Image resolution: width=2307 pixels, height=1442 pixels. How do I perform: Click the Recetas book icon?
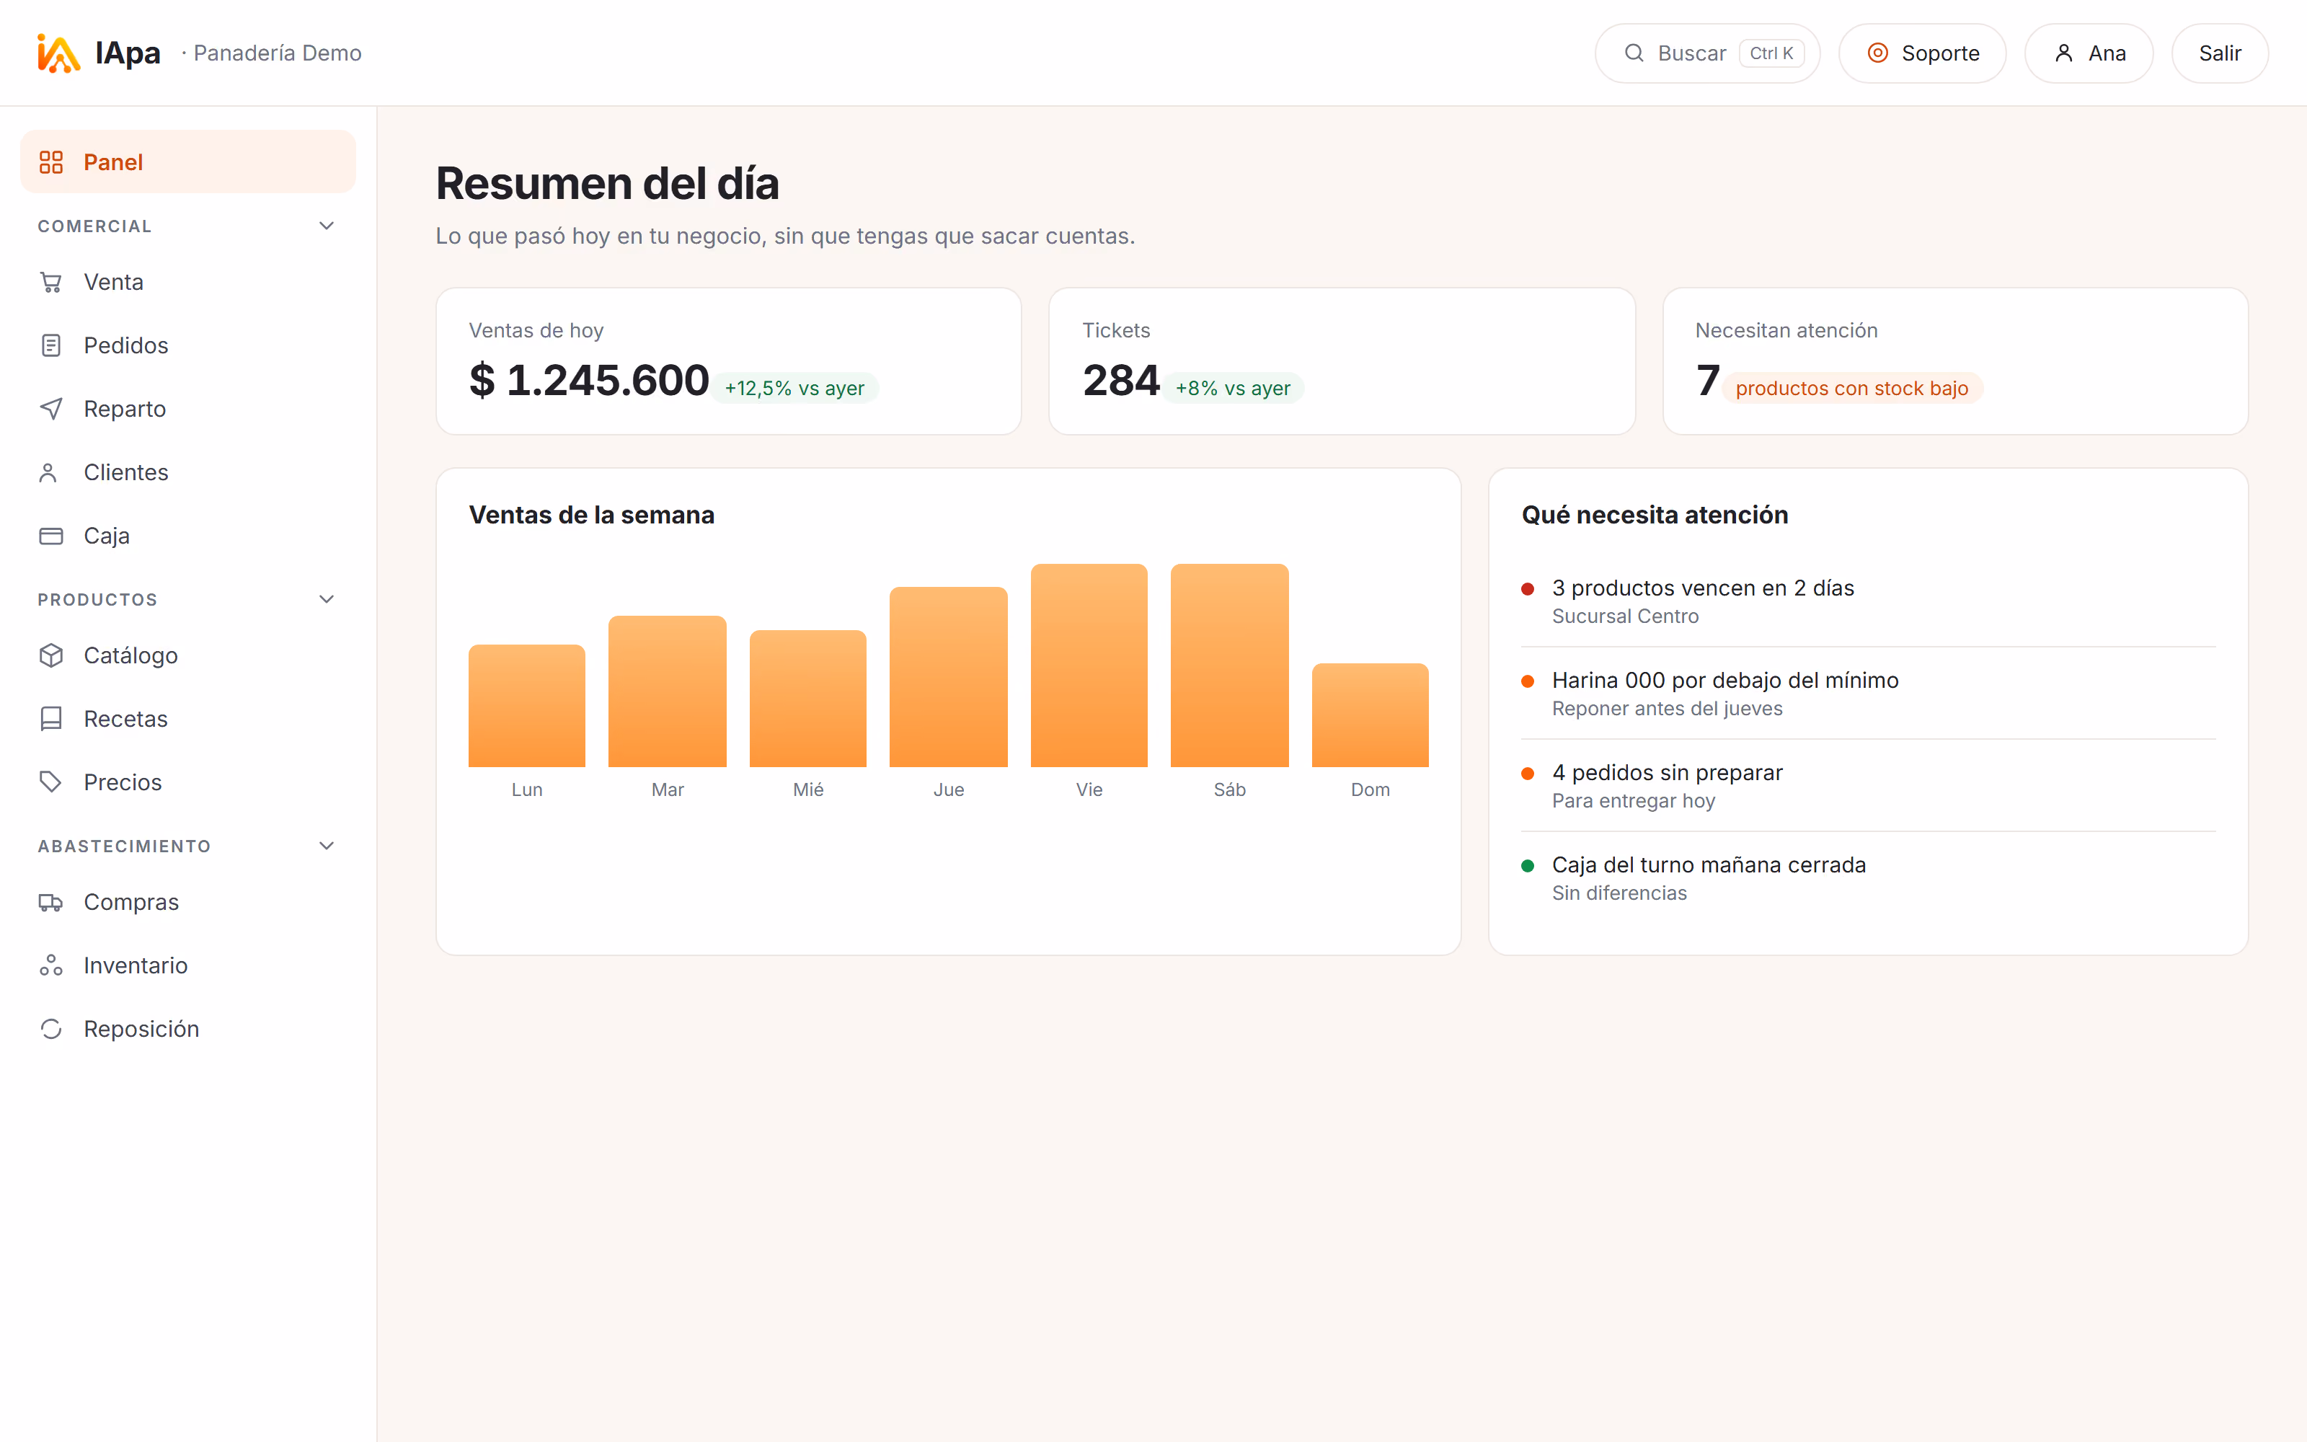click(x=50, y=719)
